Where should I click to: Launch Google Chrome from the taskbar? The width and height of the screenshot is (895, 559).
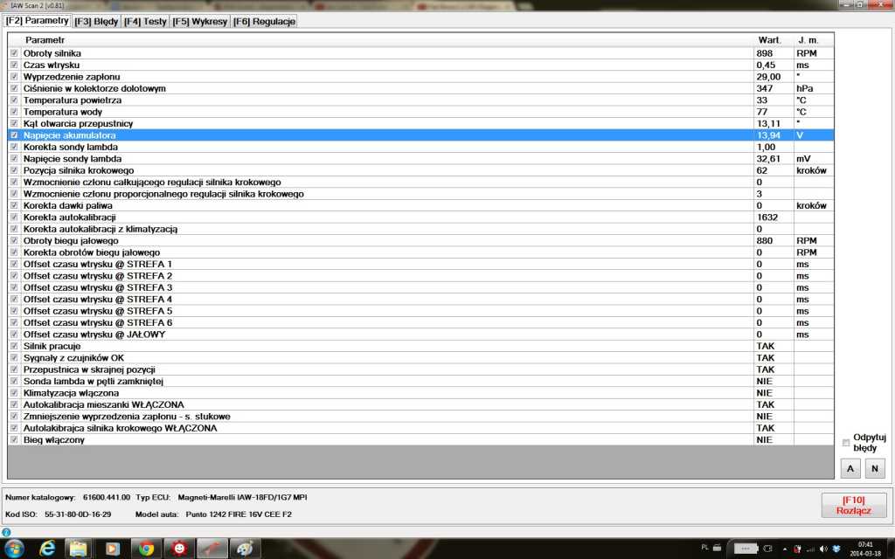pos(146,548)
